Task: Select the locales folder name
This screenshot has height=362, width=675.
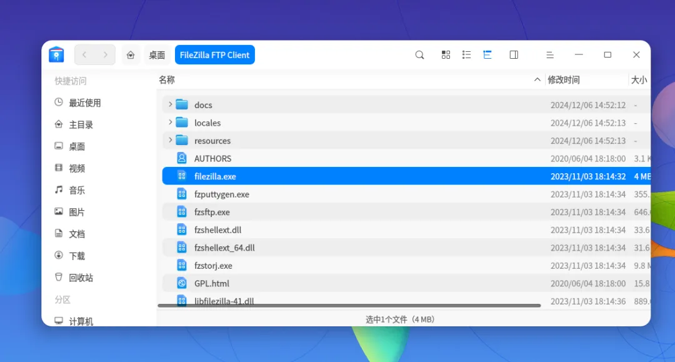Action: 207,123
